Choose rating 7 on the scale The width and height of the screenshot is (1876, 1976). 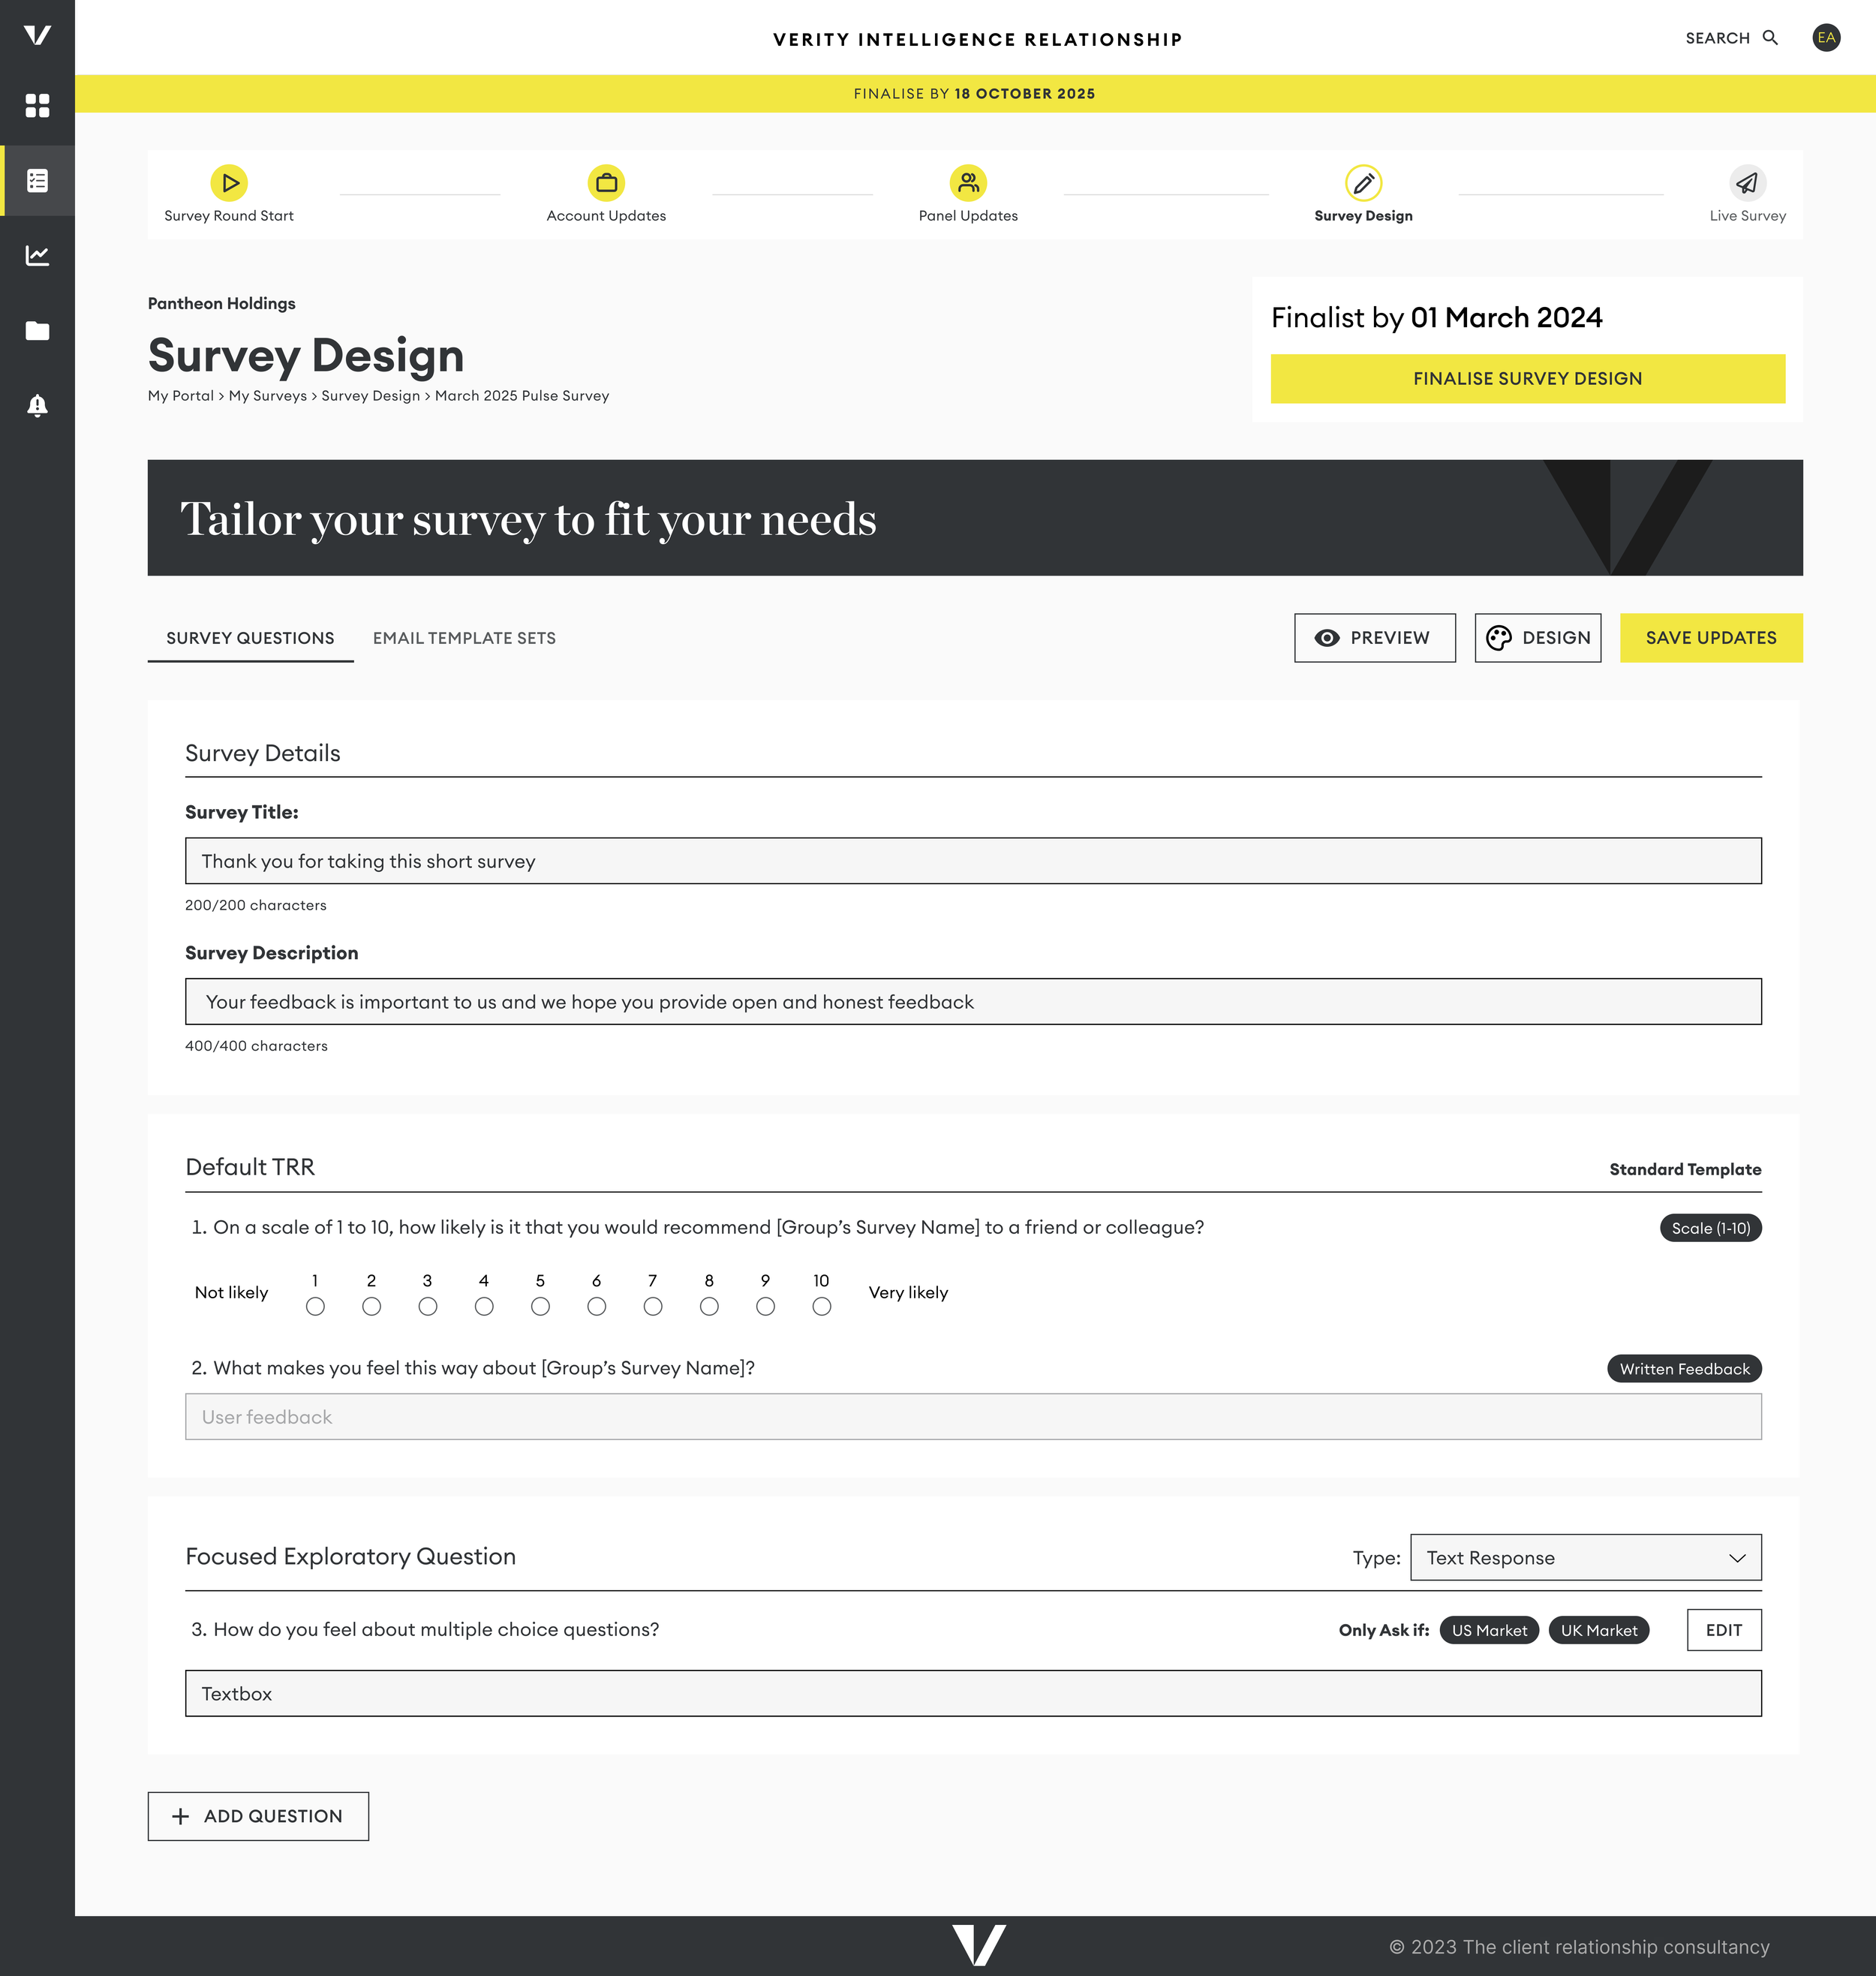pos(653,1306)
